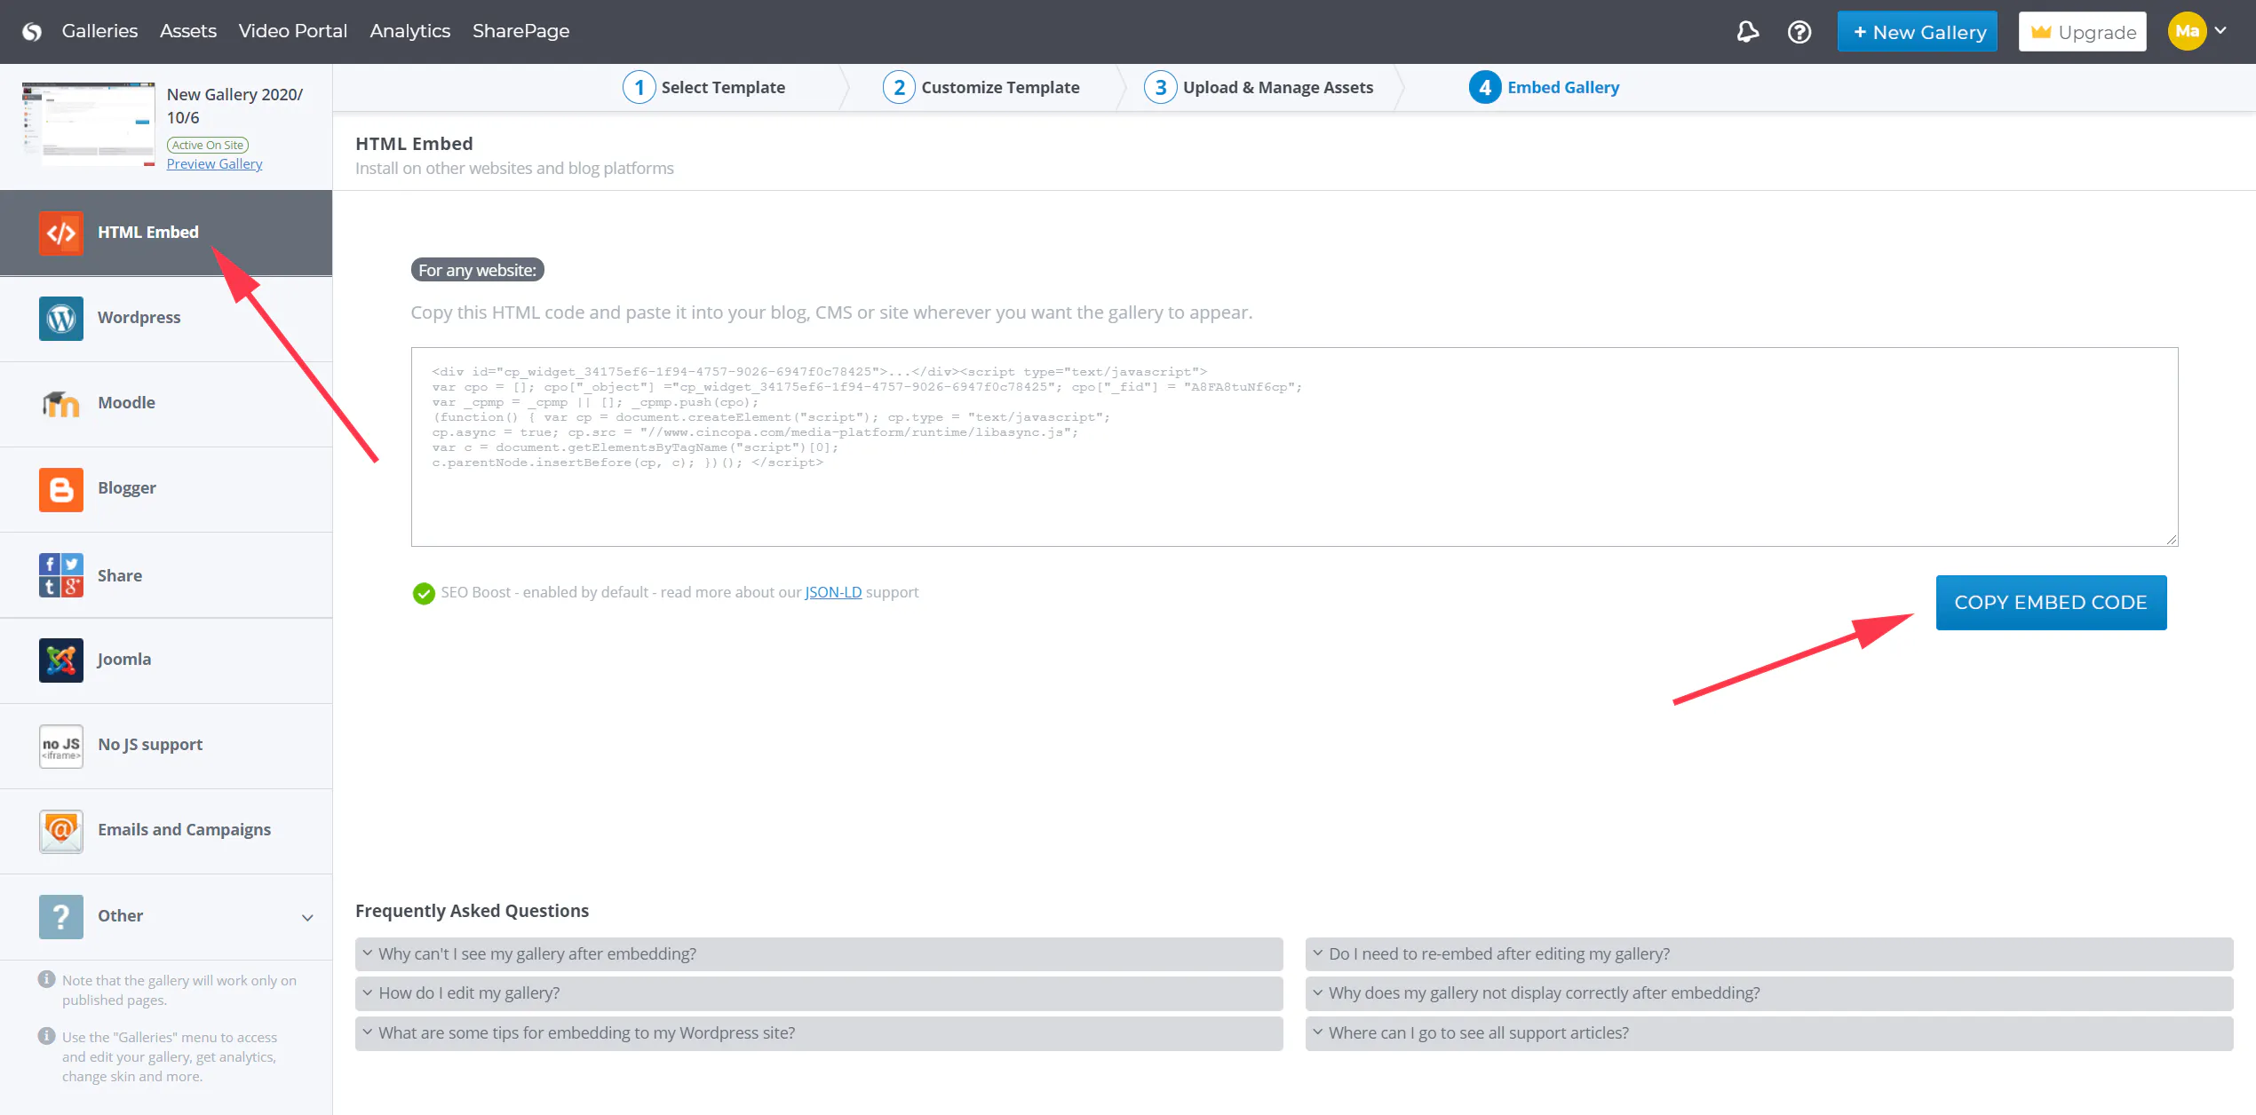
Task: Expand 'Do I need to re-embed' FAQ
Action: (x=1769, y=953)
